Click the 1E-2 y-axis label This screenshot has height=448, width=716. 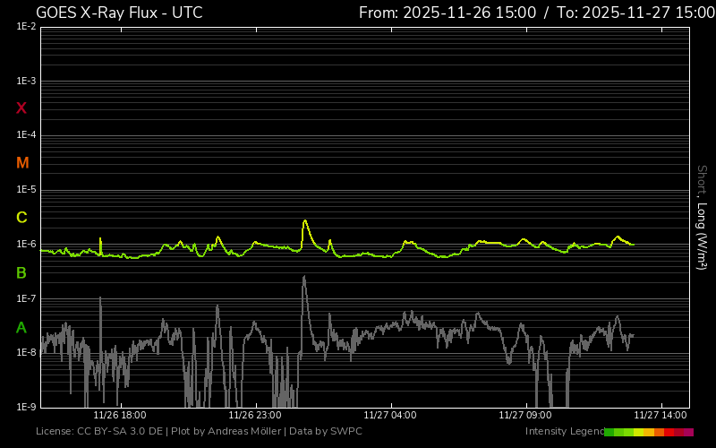(x=27, y=27)
